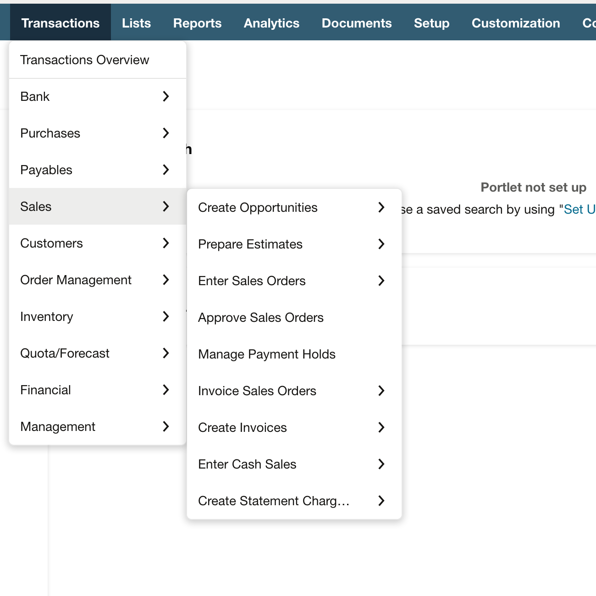Expand the Inventory submenu arrow
The image size is (596, 596).
pos(166,316)
